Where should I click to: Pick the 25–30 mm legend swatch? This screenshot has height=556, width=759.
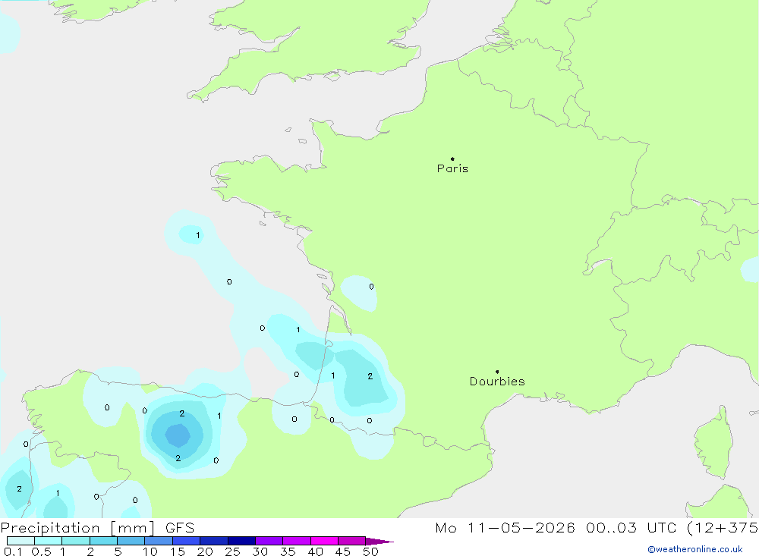point(241,541)
